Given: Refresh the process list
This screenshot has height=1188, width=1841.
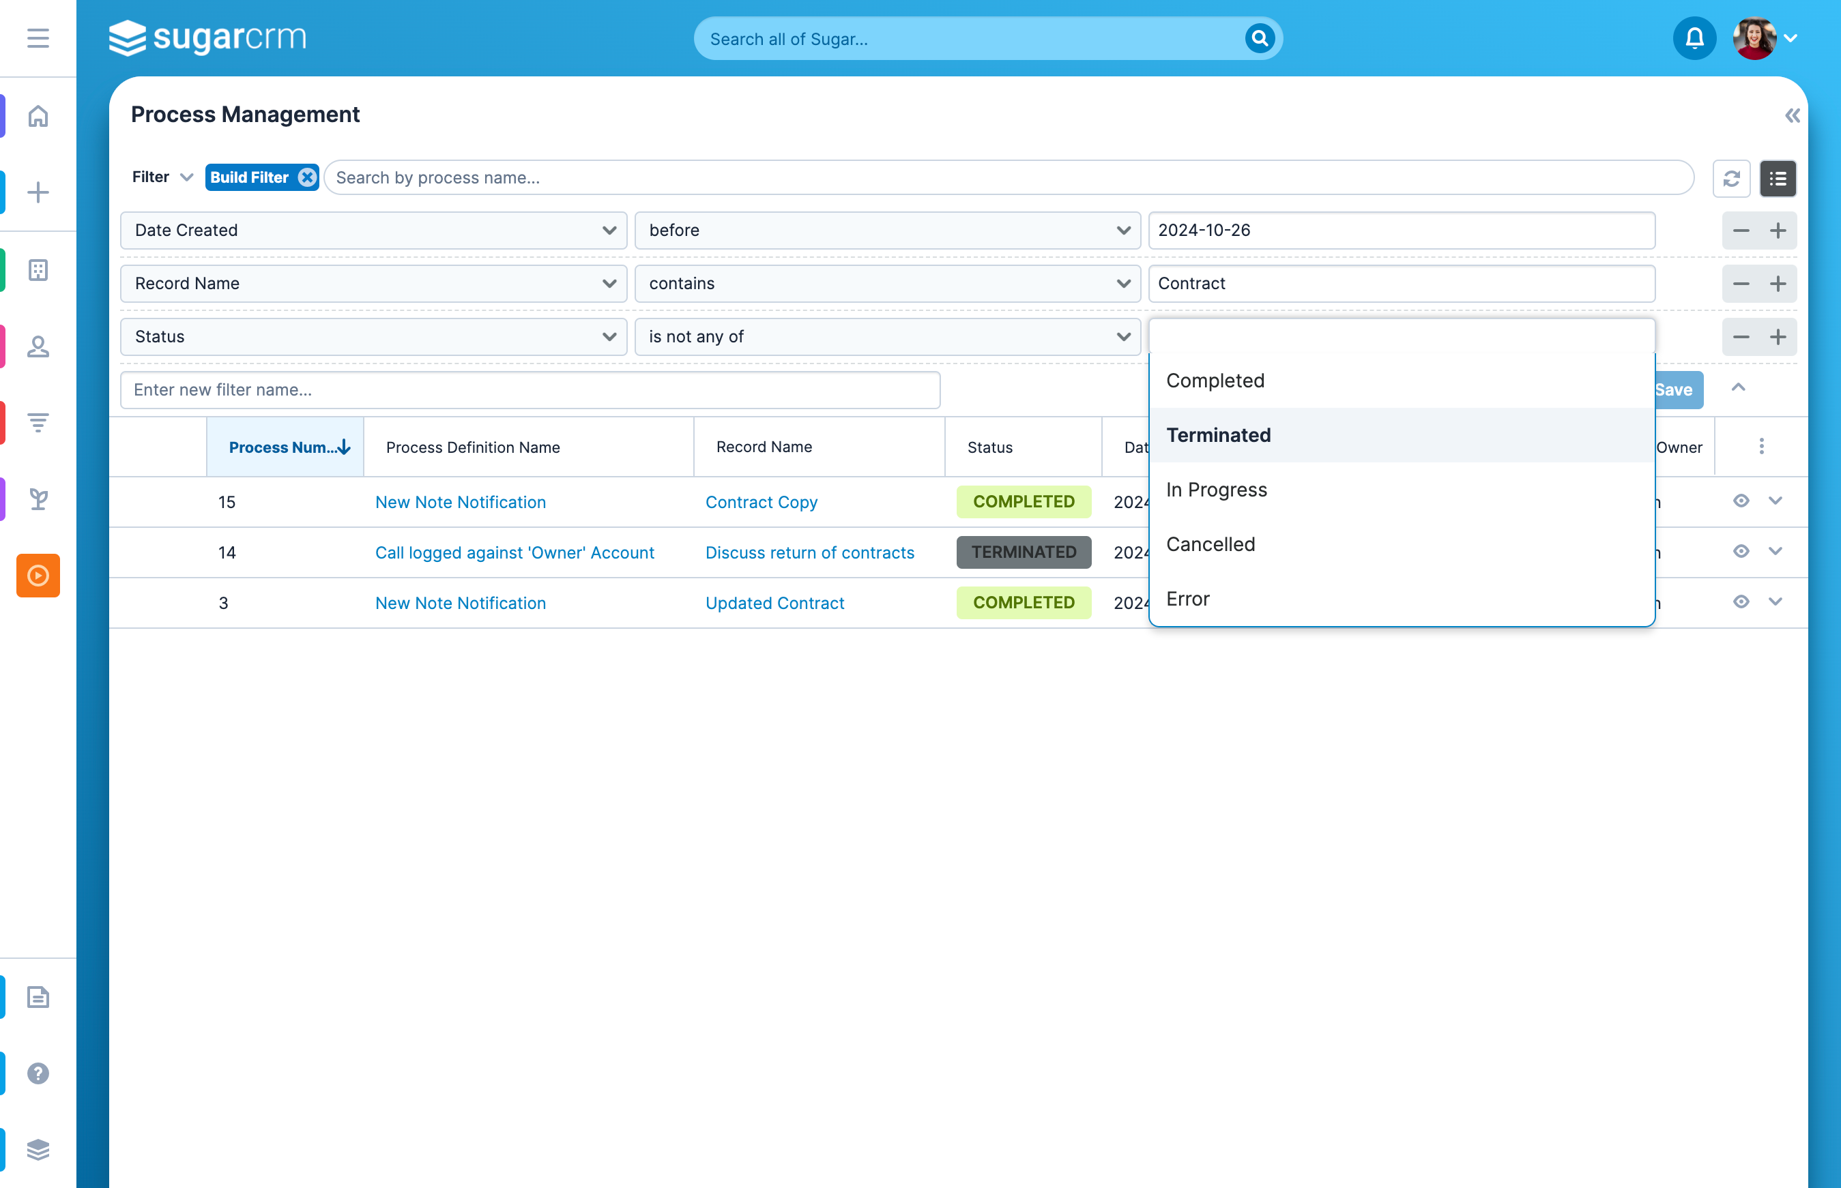Looking at the screenshot, I should (x=1731, y=178).
